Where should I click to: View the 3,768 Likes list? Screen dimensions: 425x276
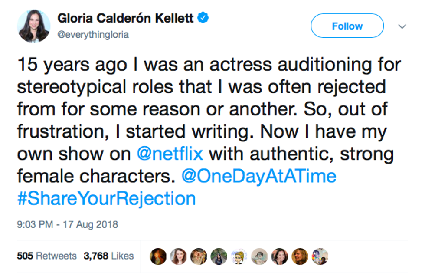click(108, 256)
